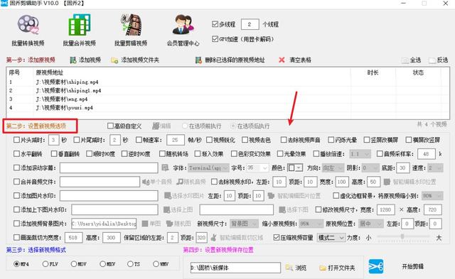The width and height of the screenshot is (455, 279).
Task: Enable 视频锐化 checkbox
Action: click(x=209, y=140)
